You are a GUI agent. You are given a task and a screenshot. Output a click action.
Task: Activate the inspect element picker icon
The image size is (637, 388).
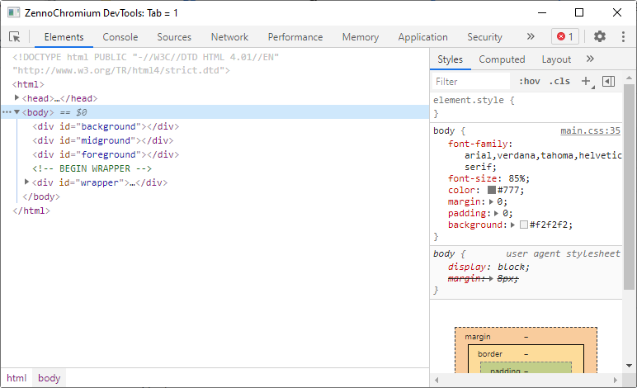[15, 37]
